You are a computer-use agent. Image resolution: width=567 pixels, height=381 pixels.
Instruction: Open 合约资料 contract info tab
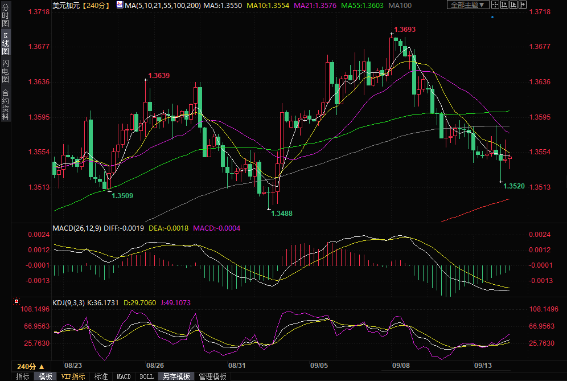point(5,105)
